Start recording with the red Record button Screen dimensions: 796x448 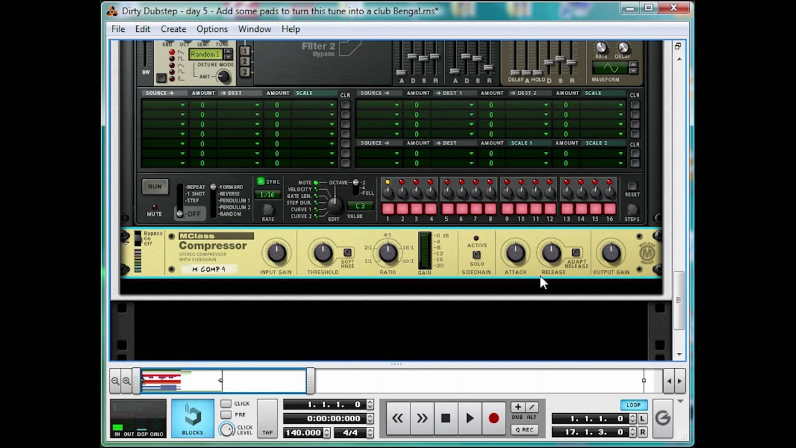click(494, 419)
